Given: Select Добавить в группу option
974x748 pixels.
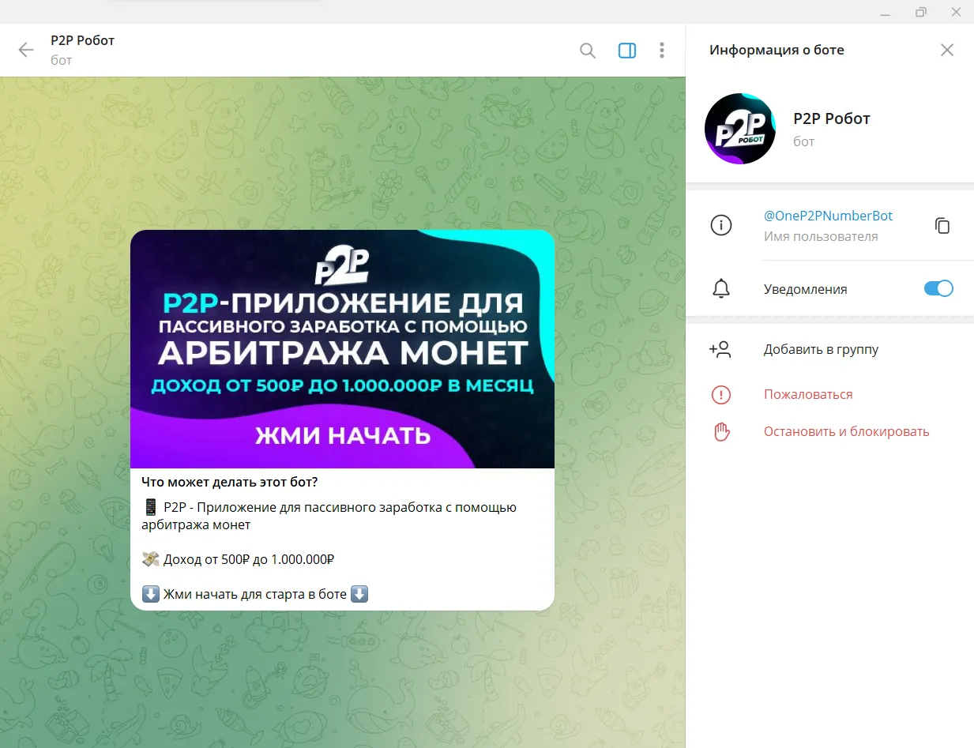Looking at the screenshot, I should 821,349.
